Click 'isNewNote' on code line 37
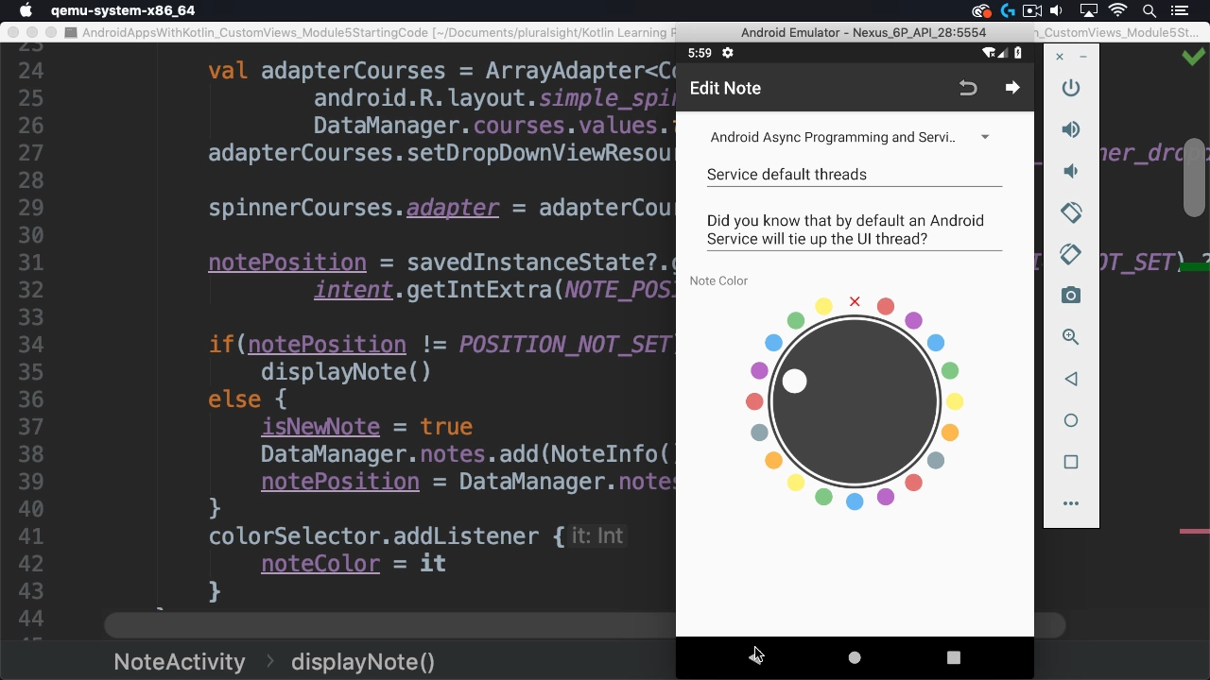 [320, 427]
